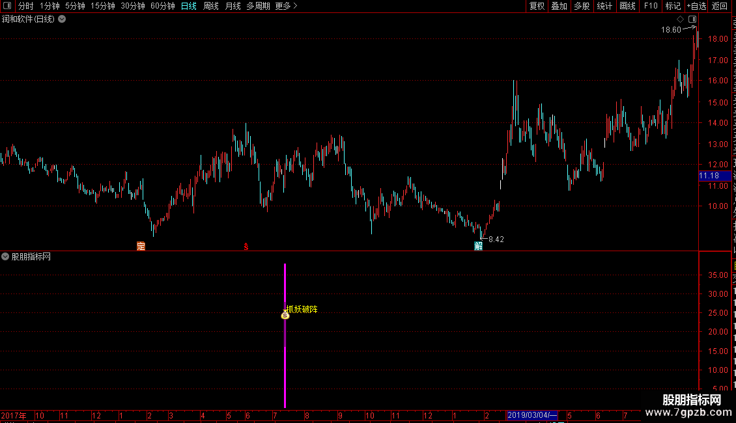This screenshot has width=736, height=423.
Task: Click the 2017年 time axis label
Action: tap(14, 415)
